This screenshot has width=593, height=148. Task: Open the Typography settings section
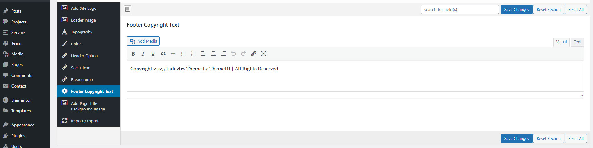[x=81, y=32]
